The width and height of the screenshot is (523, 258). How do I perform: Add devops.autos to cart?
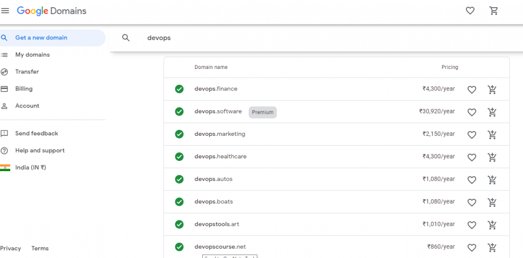[x=492, y=180]
